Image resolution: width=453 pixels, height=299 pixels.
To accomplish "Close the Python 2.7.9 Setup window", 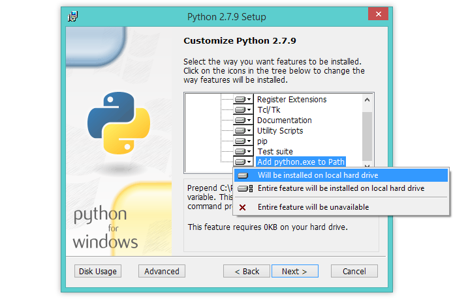I will 378,14.
